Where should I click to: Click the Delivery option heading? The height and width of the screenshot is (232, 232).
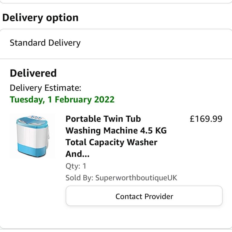pos(40,18)
